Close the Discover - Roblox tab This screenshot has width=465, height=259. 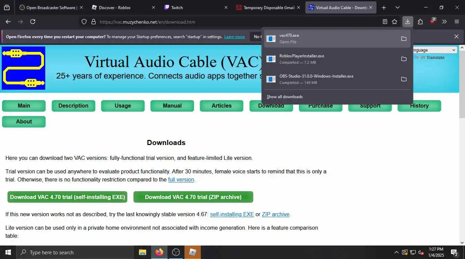153,7
